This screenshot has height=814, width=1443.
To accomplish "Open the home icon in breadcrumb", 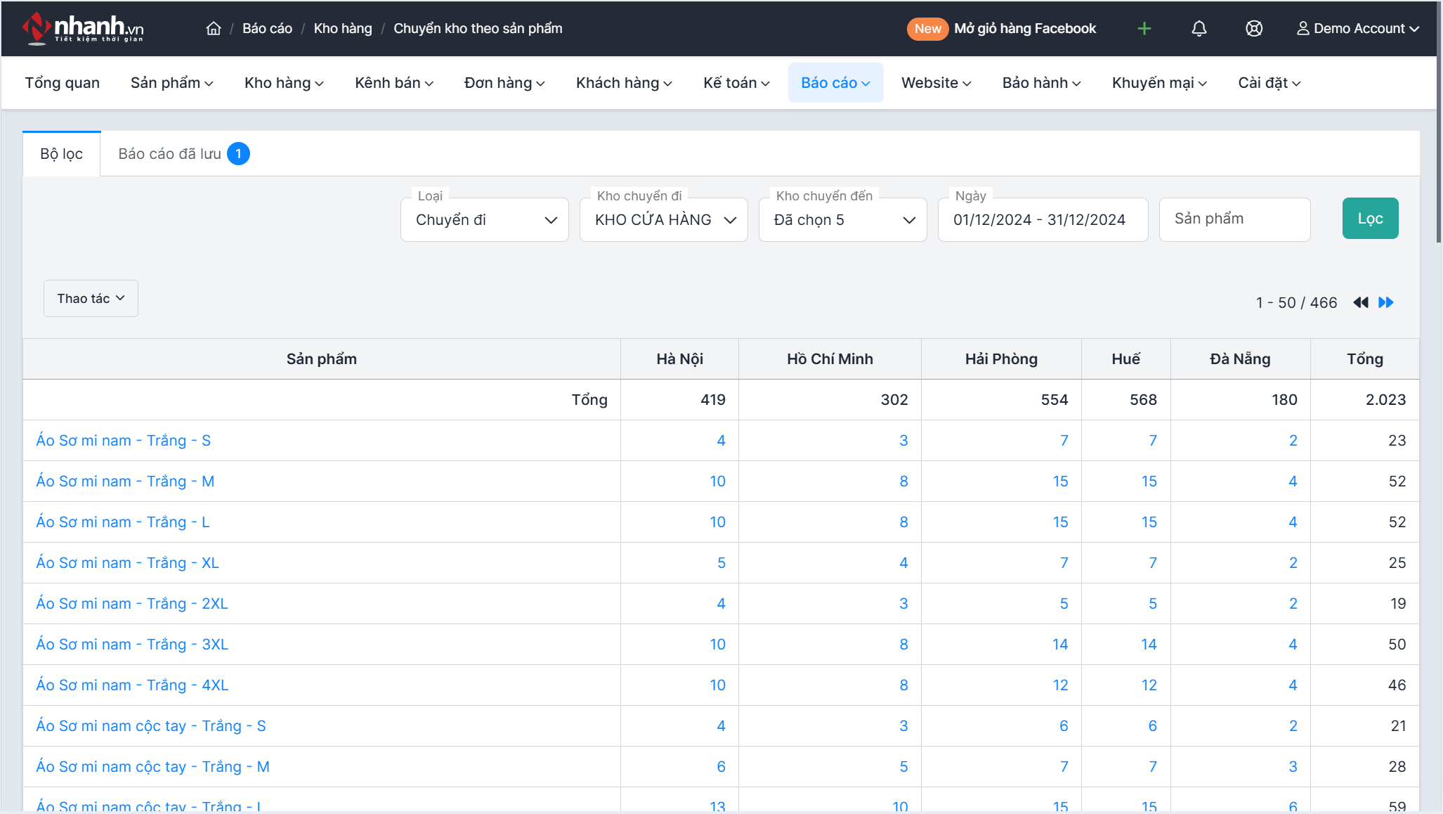I will 214,28.
